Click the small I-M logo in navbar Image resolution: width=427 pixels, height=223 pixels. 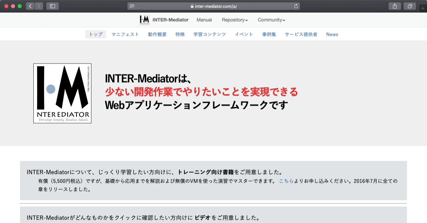pyautogui.click(x=144, y=20)
